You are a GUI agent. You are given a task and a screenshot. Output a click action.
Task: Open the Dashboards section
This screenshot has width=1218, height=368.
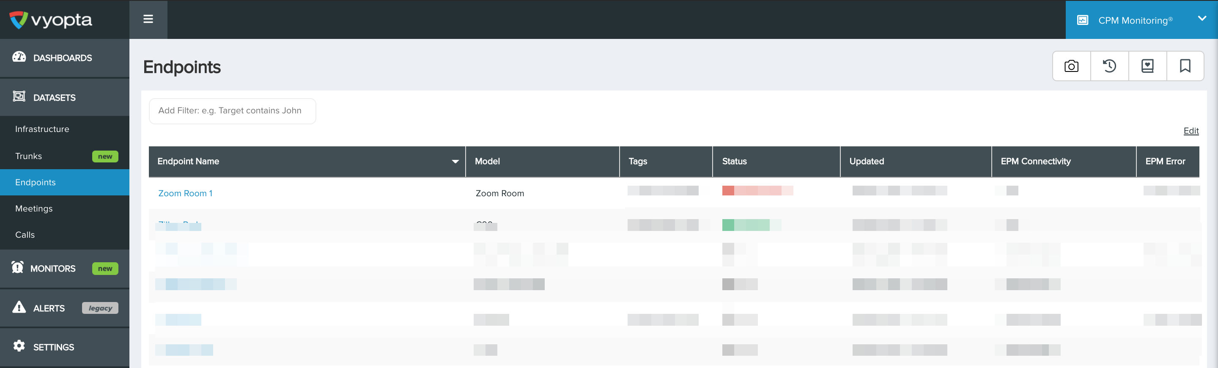64,58
